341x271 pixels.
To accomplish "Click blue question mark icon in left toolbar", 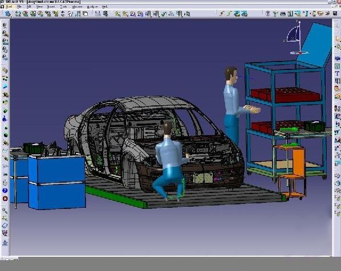I will (x=5, y=190).
